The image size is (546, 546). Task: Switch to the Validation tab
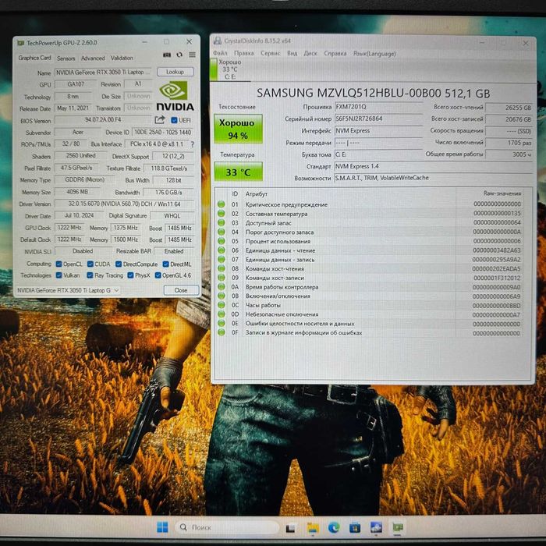[x=122, y=58]
